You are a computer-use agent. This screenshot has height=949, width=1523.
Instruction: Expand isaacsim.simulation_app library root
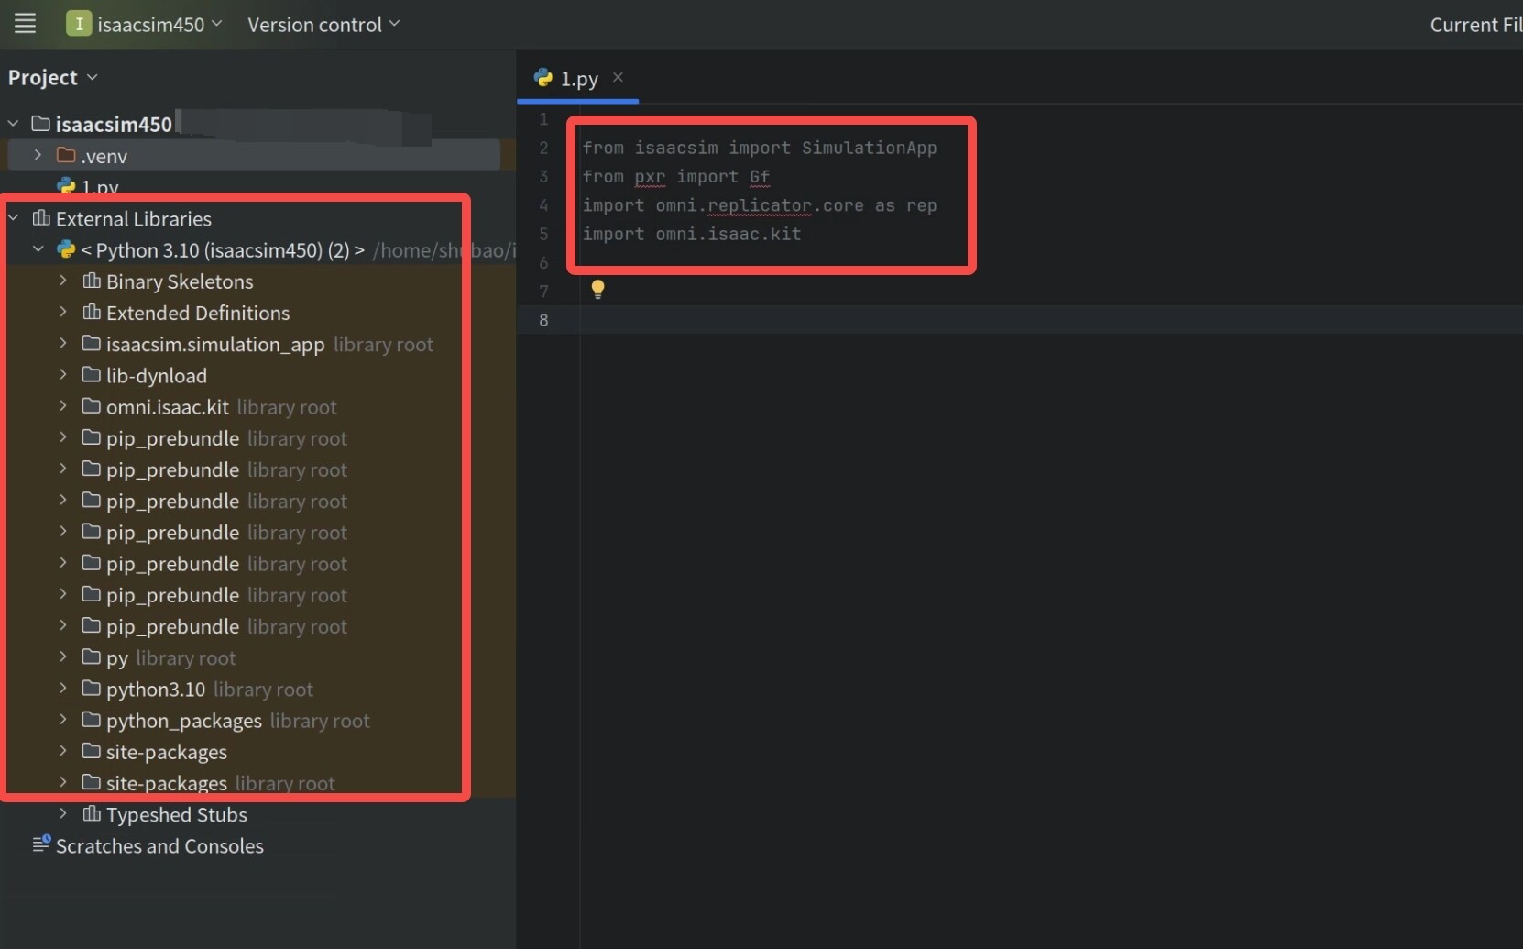click(63, 344)
